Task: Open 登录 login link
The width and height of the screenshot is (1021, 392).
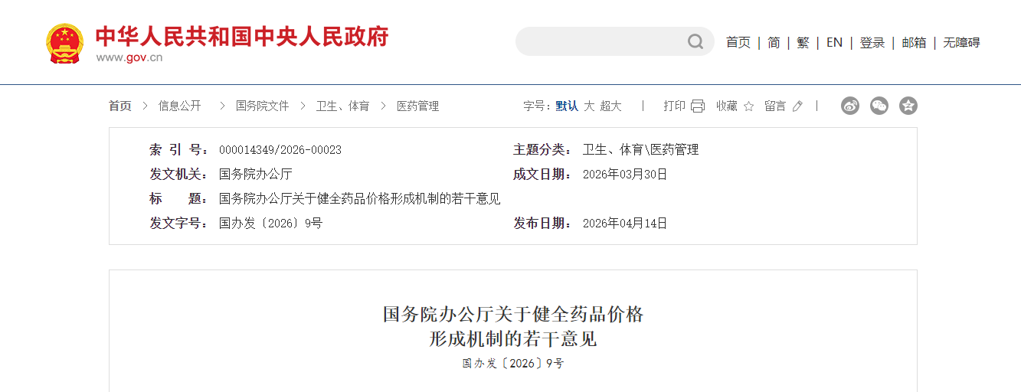Action: tap(872, 43)
